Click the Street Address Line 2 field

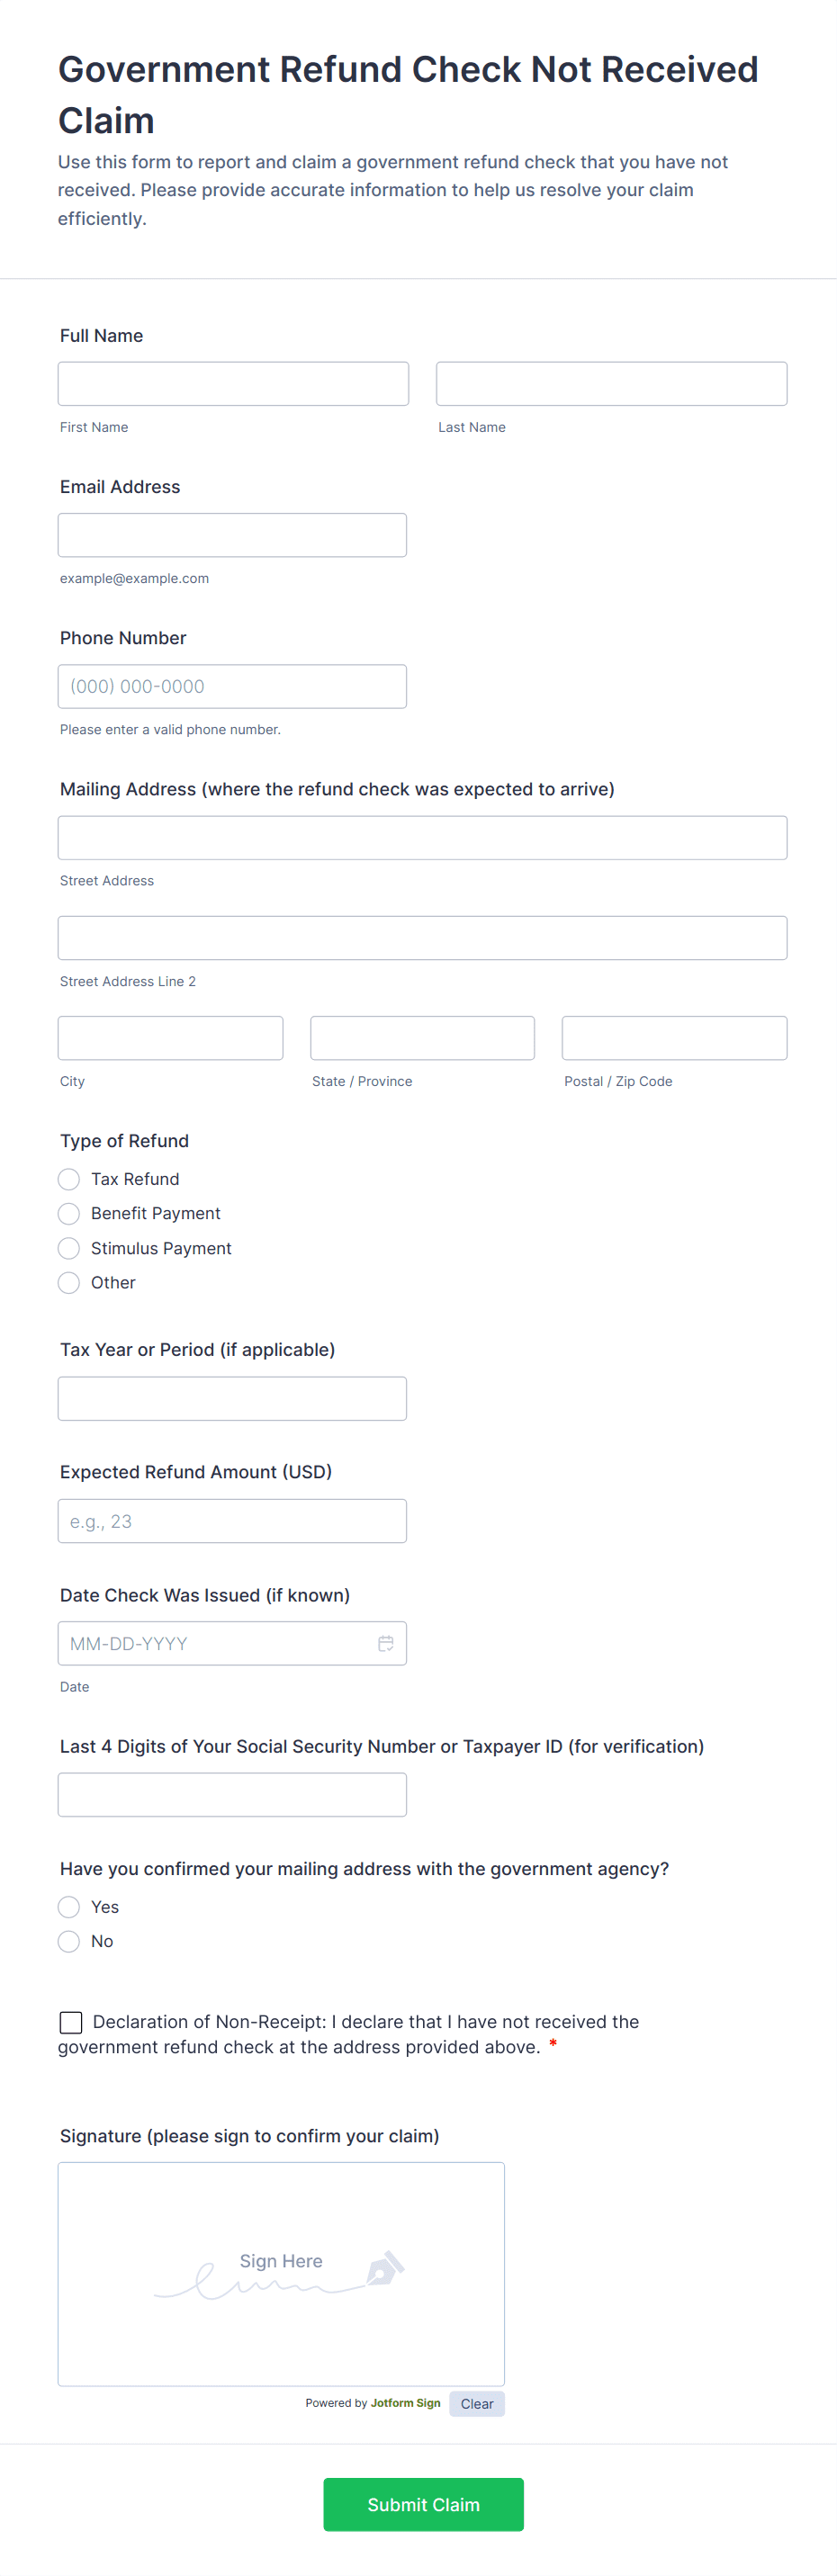coord(422,938)
